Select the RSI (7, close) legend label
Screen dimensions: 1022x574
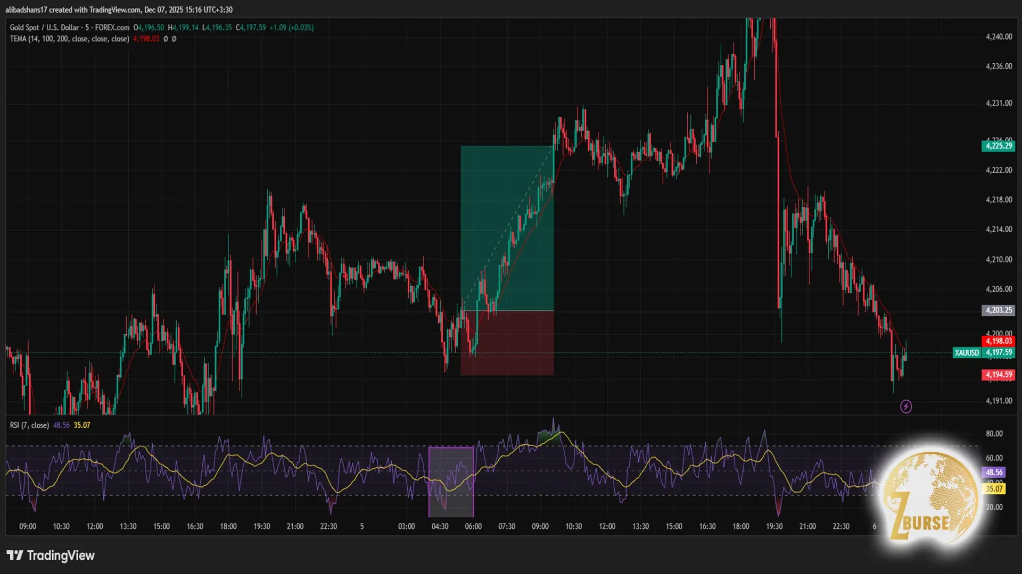[29, 425]
